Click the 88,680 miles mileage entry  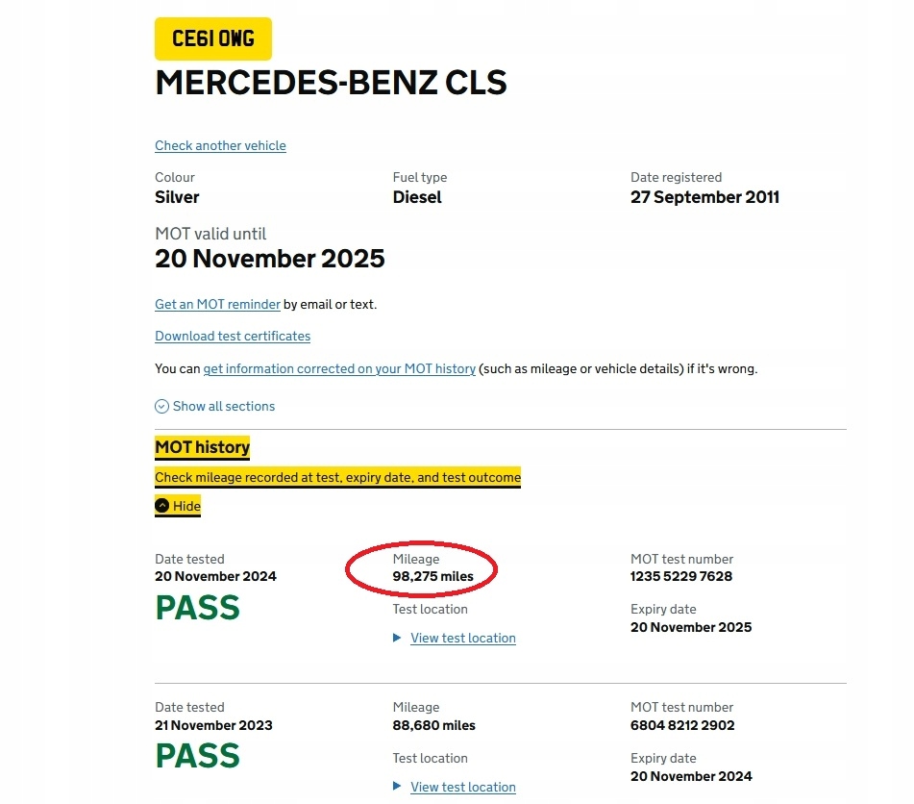[x=433, y=725]
